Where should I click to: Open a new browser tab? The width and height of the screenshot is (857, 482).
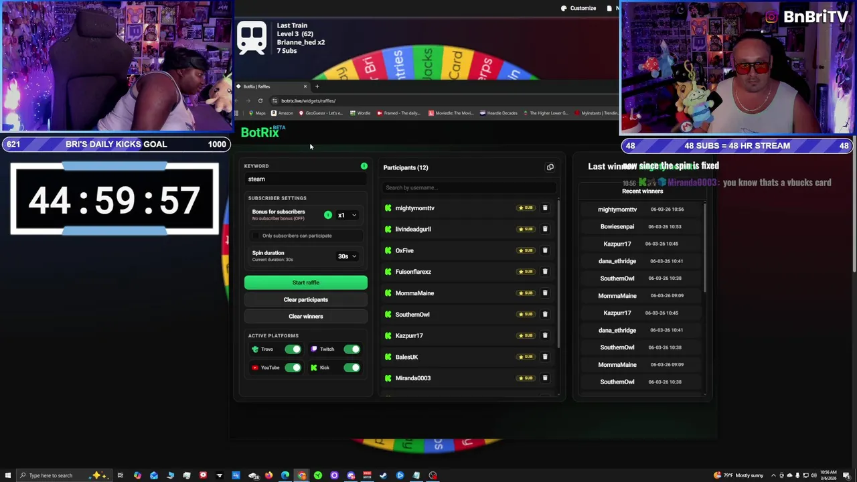[317, 86]
